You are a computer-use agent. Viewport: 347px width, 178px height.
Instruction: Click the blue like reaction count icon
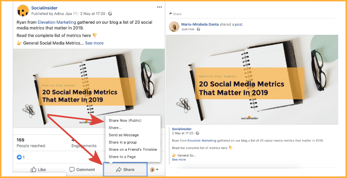(19, 157)
